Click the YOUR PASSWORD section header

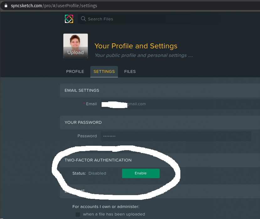pyautogui.click(x=83, y=122)
